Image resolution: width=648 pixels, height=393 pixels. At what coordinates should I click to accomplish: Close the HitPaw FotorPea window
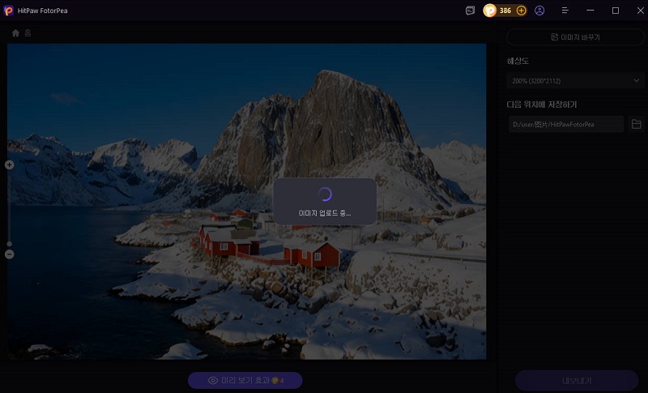pyautogui.click(x=640, y=11)
